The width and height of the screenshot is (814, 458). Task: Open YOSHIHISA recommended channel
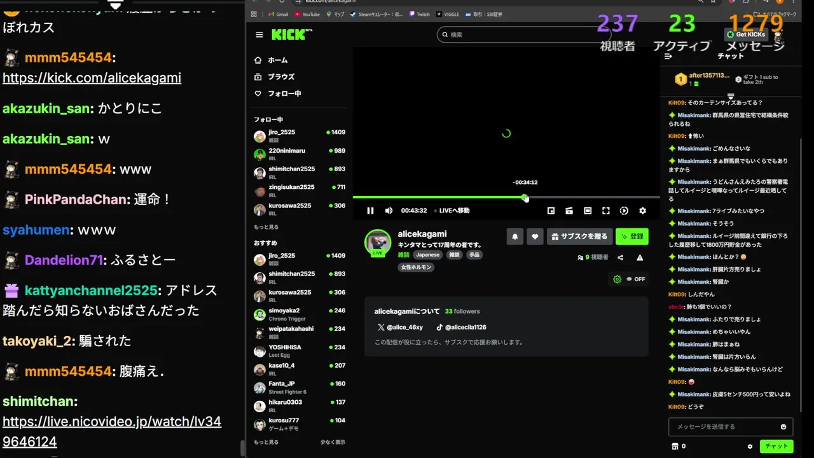tap(299, 351)
